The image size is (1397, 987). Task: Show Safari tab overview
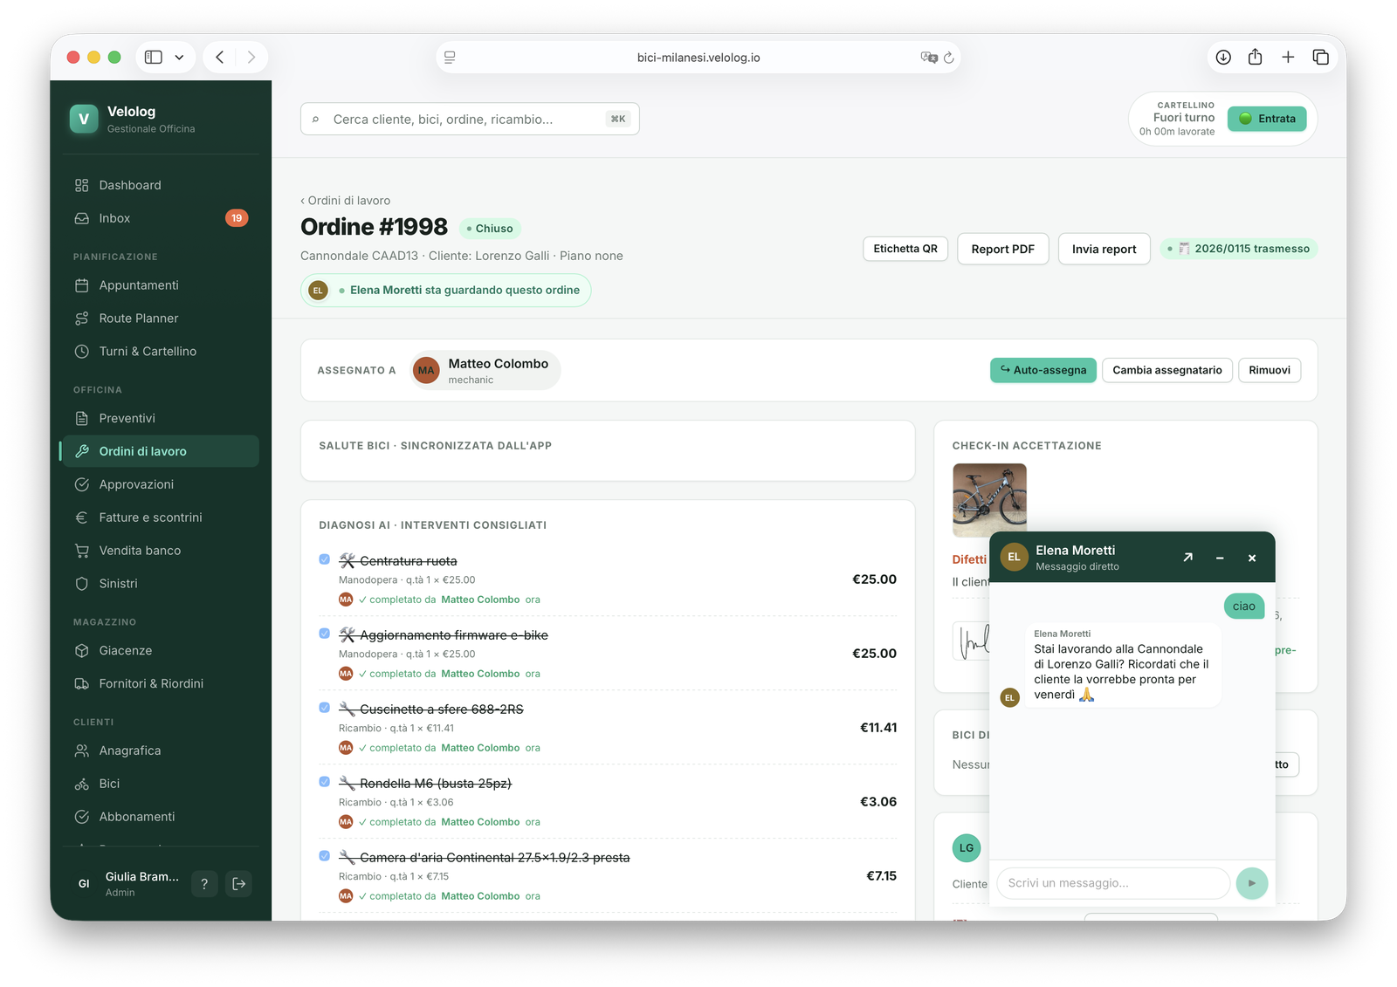pyautogui.click(x=1321, y=58)
